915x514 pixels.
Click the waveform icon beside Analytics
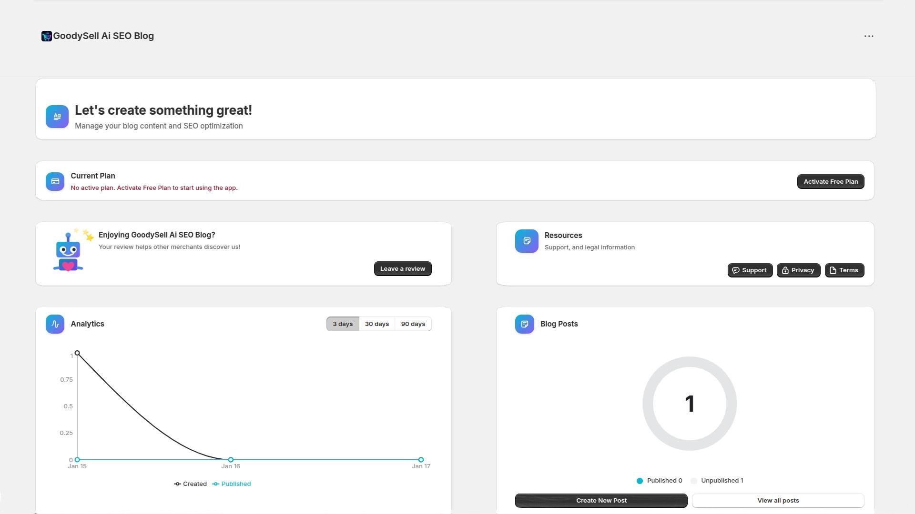(55, 324)
